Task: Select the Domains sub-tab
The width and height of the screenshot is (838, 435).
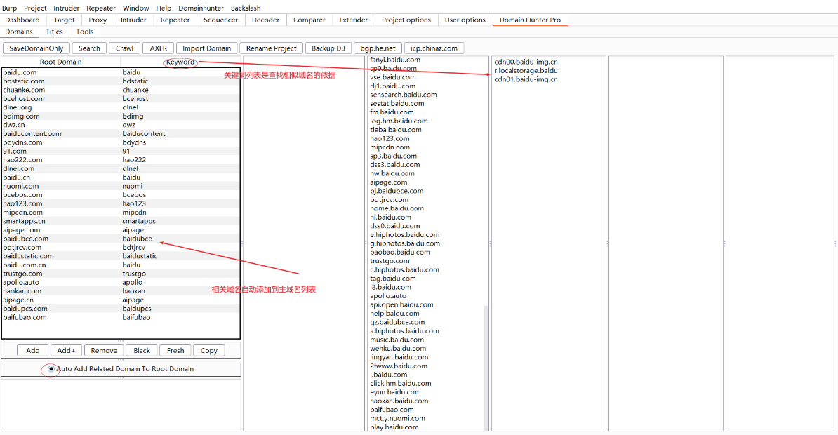Action: tap(19, 32)
